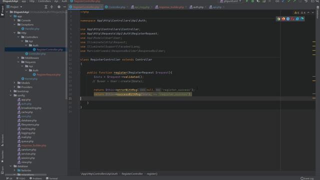Hide the Project tool window

pyautogui.click(x=64, y=7)
